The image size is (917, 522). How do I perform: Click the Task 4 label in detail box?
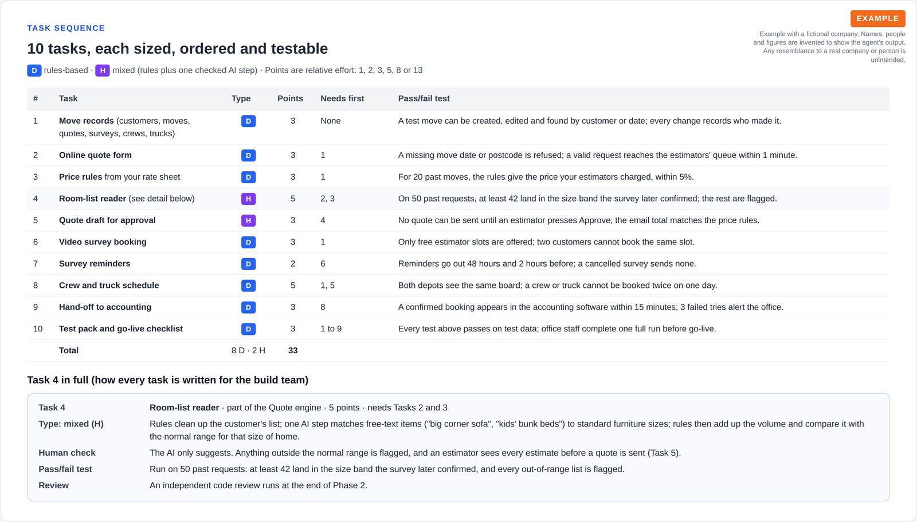52,408
